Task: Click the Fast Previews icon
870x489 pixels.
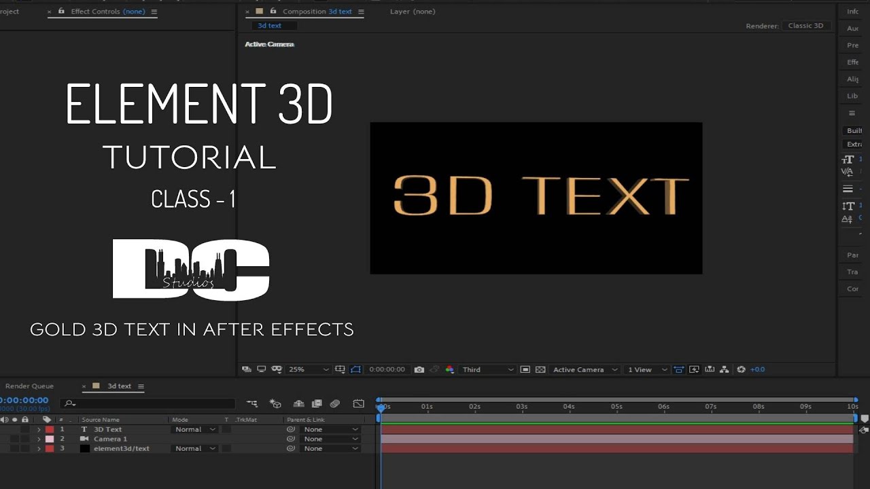Action: pos(694,369)
